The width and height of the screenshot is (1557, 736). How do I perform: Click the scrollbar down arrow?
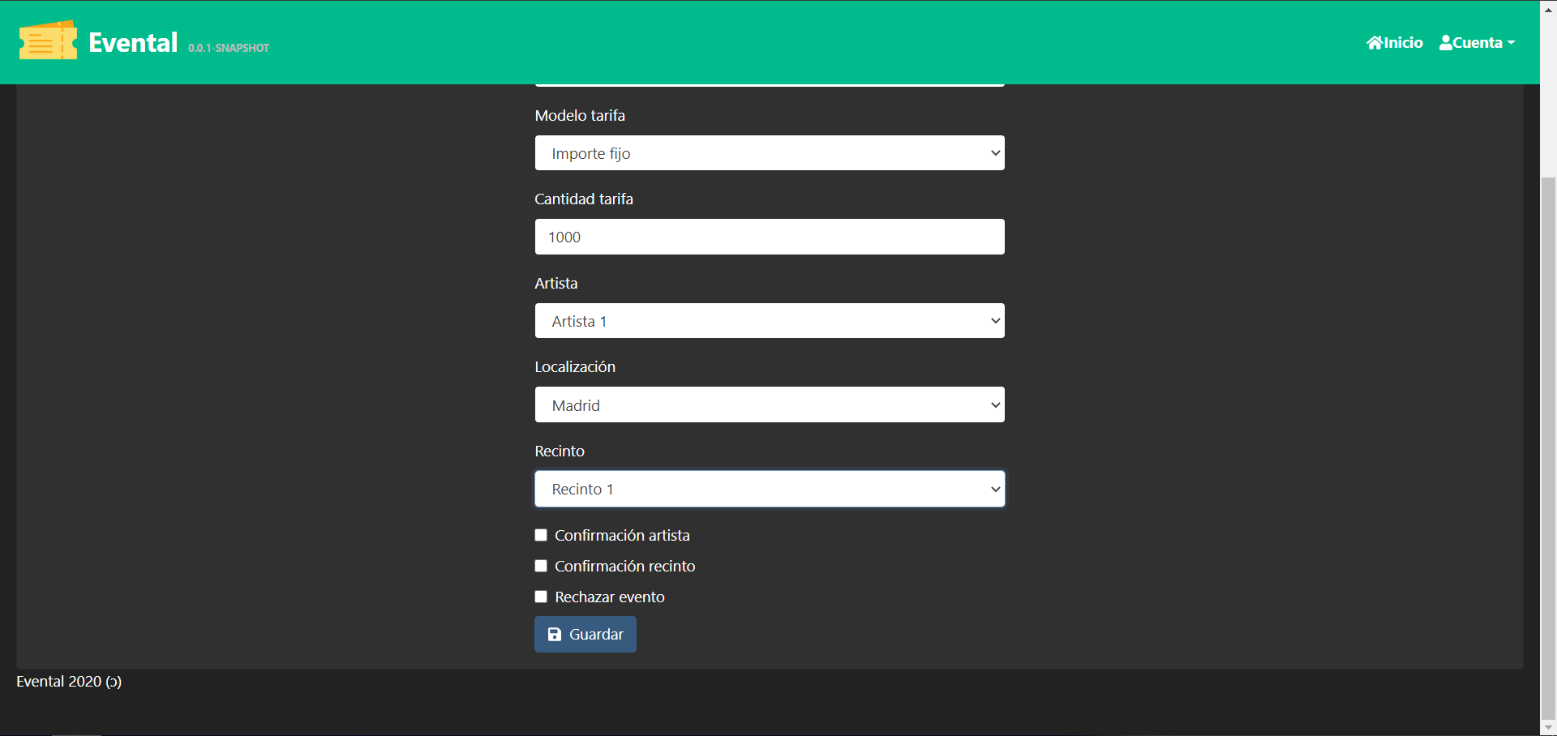tap(1548, 727)
